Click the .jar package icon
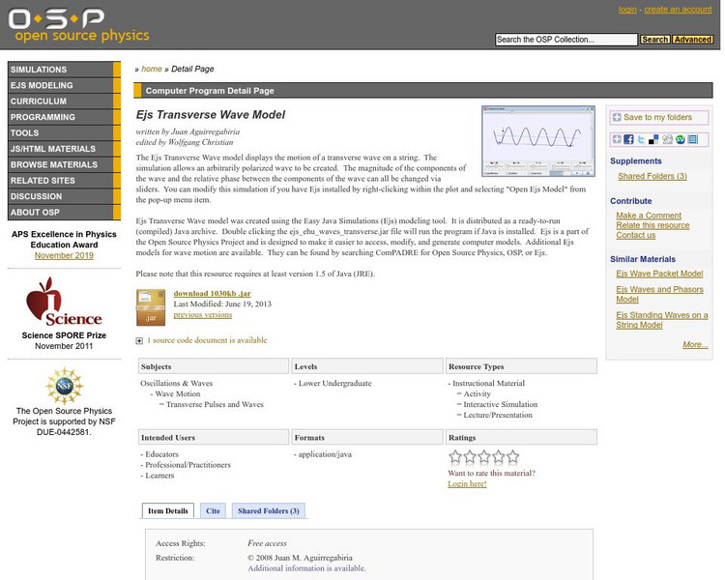The width and height of the screenshot is (725, 580). [151, 307]
